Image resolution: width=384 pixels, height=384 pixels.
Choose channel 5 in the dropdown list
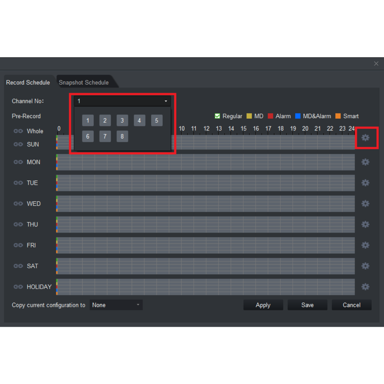click(157, 121)
